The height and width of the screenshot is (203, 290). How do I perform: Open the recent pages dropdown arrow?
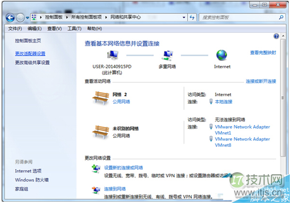28,18
